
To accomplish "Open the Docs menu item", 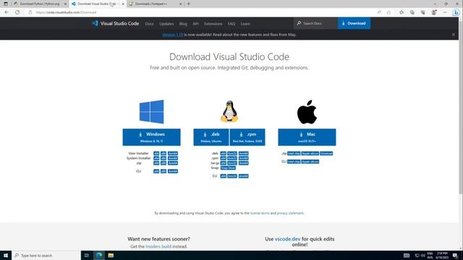I will point(150,24).
